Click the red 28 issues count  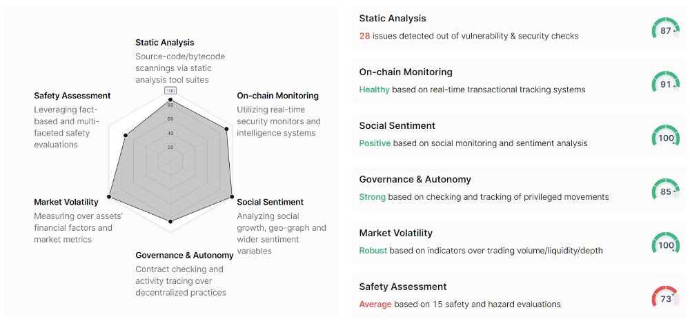point(364,36)
